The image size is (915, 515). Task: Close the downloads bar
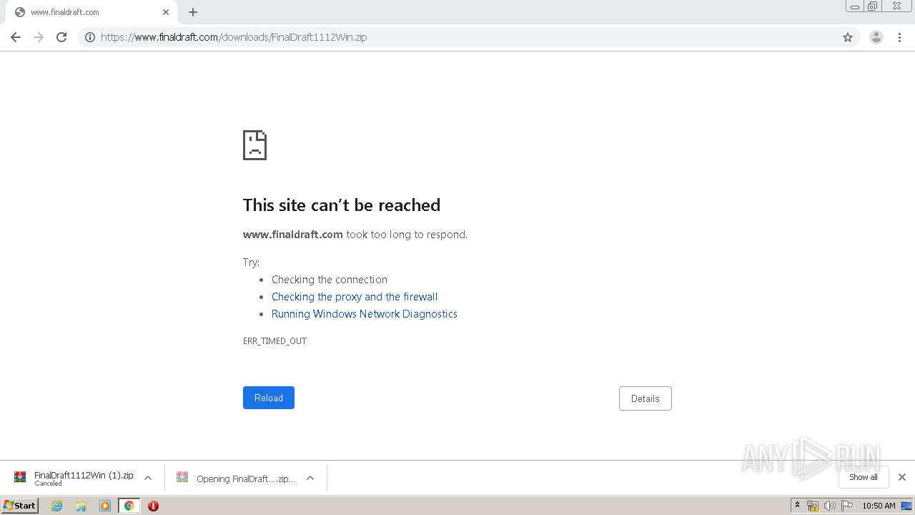(x=902, y=477)
